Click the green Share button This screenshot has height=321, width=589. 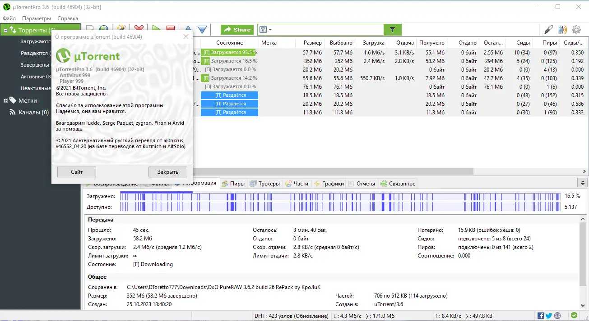tap(237, 30)
